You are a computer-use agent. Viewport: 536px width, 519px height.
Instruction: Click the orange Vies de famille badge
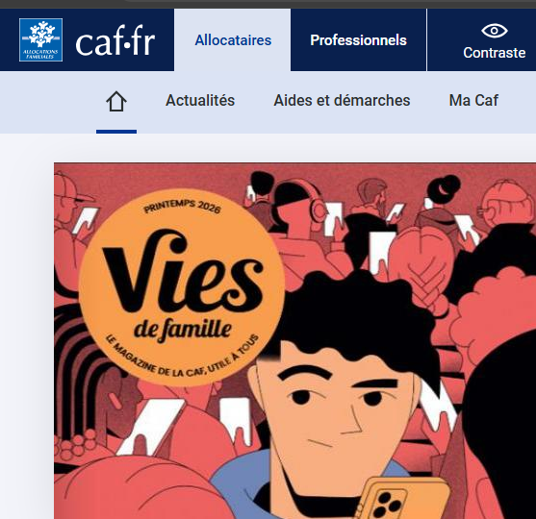pos(182,287)
